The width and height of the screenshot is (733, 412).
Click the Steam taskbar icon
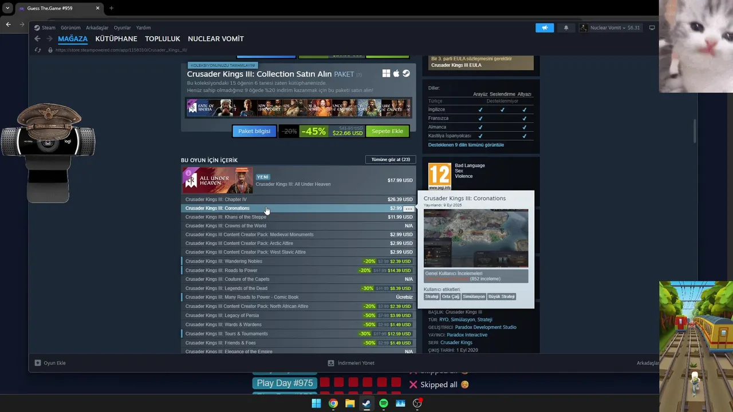click(x=366, y=403)
